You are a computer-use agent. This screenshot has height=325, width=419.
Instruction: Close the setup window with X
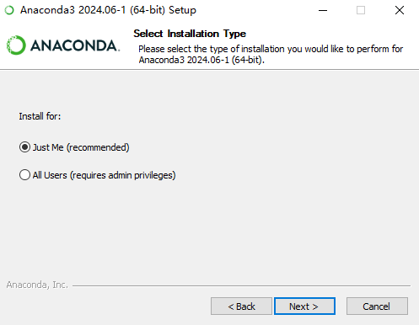[x=400, y=10]
